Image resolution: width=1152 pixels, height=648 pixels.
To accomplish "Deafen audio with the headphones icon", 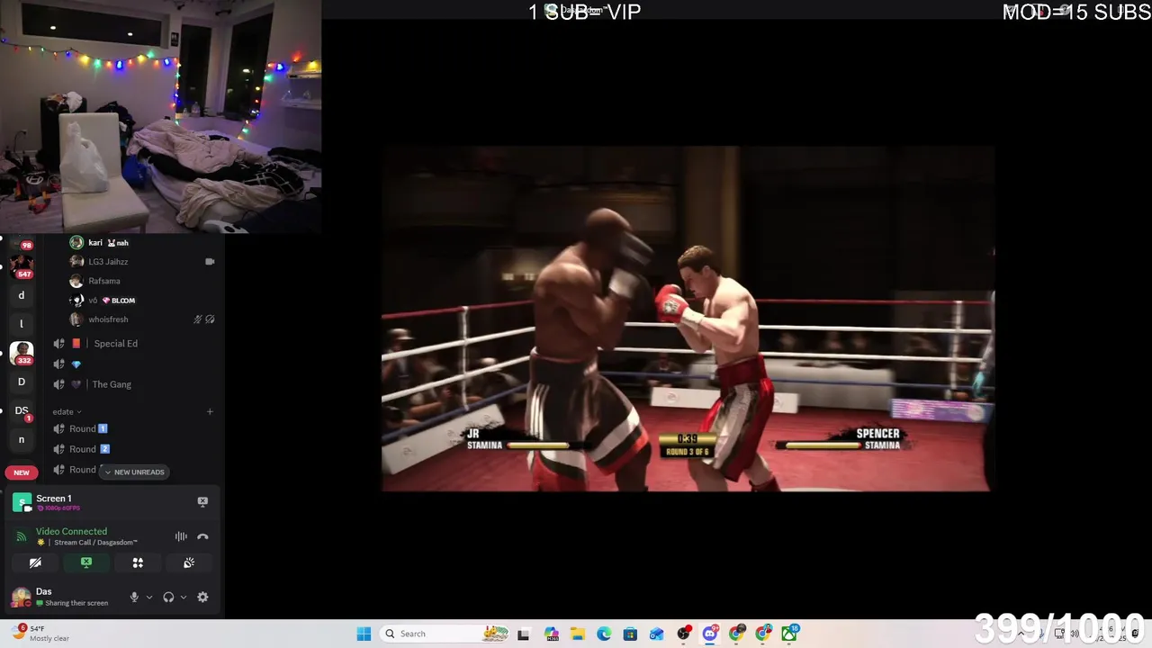I will [x=168, y=597].
